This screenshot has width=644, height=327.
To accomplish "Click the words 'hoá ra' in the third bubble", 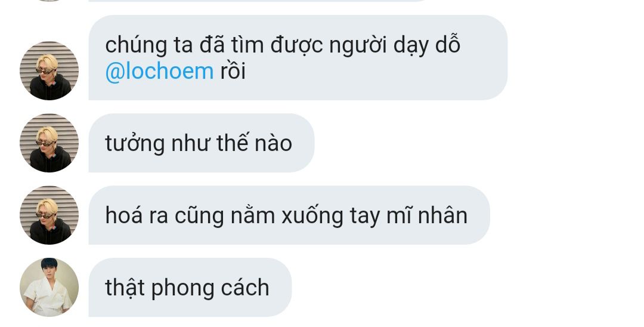I will (x=137, y=215).
